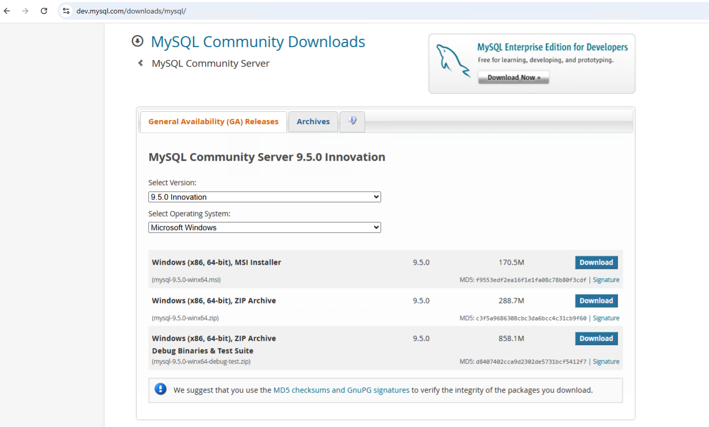Click the download arrow icon beside MySQL Community Downloads

pos(137,41)
